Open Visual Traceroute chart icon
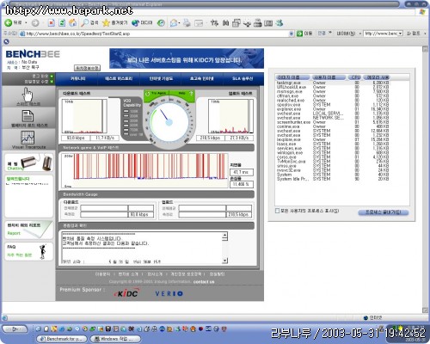430x344 pixels. [28, 138]
